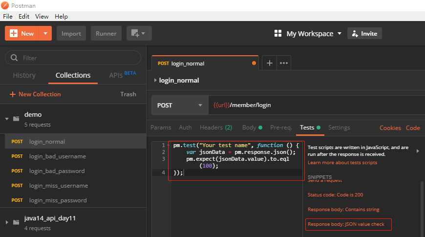Open the Body tab
This screenshot has width=425, height=237.
pos(252,128)
